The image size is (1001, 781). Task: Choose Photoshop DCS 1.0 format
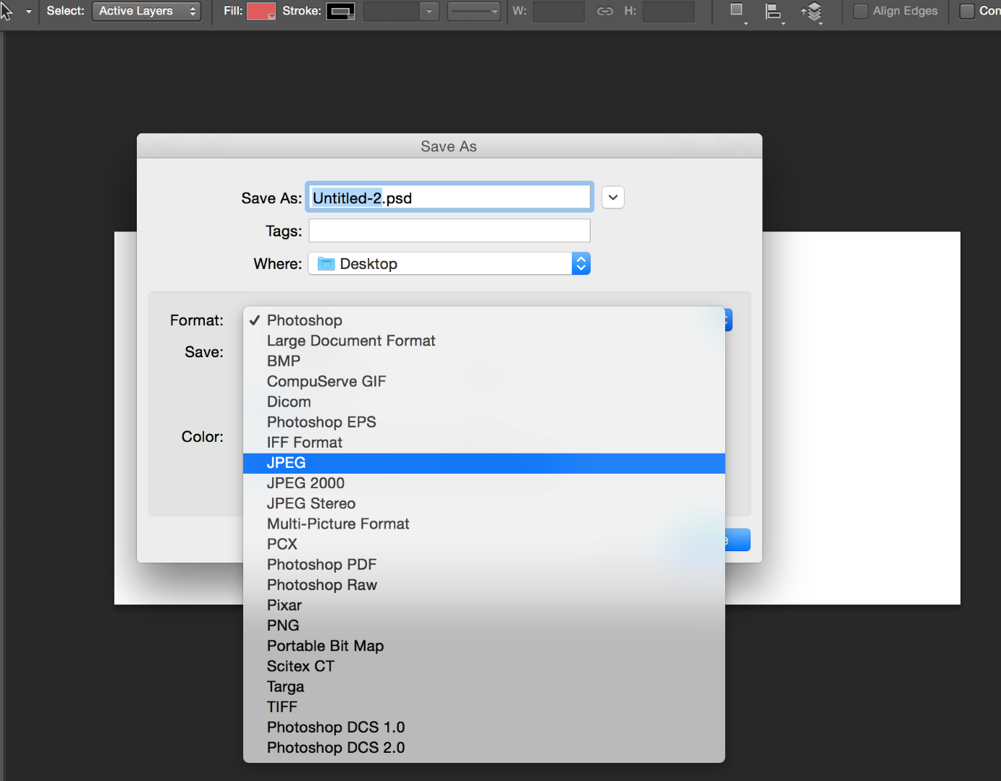coord(483,727)
